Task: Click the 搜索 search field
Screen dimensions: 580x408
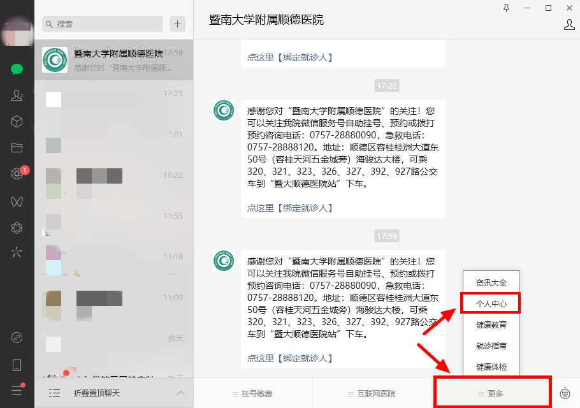Action: point(103,24)
